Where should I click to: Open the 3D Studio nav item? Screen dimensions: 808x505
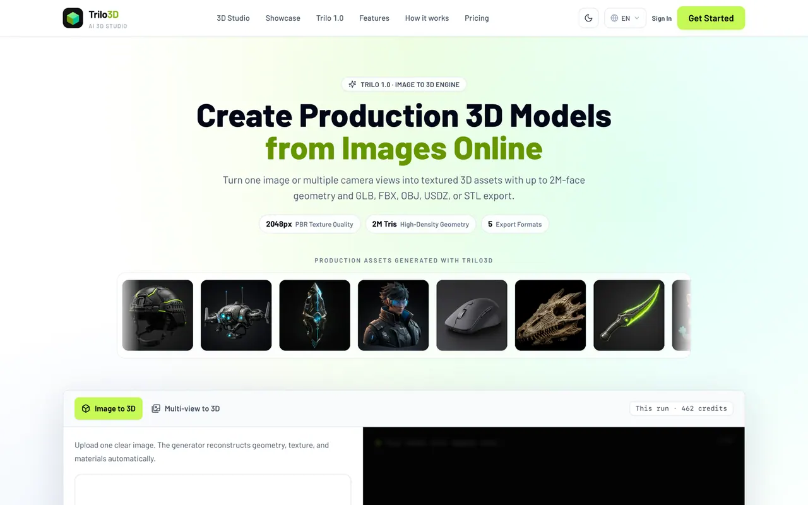233,18
